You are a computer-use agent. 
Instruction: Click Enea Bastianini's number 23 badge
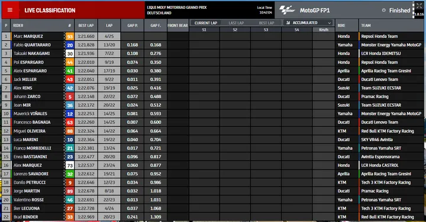coord(70,156)
